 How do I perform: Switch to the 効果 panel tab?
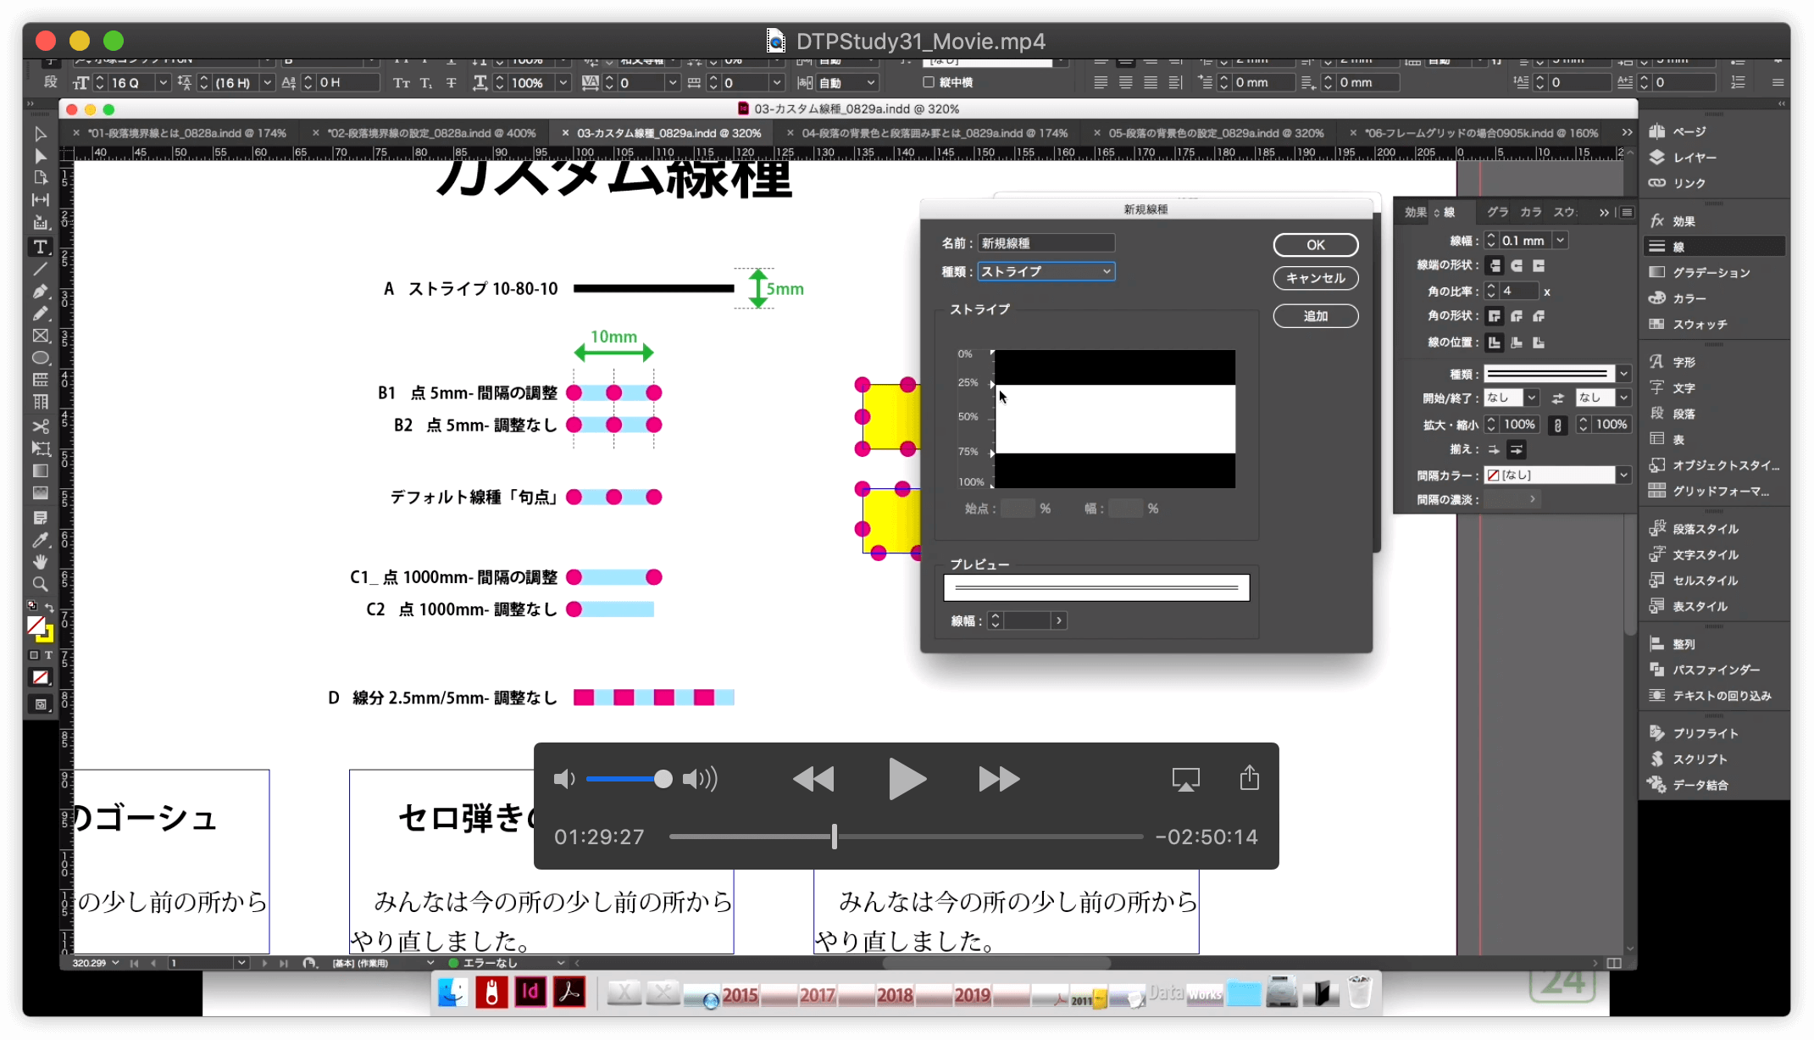[1415, 212]
